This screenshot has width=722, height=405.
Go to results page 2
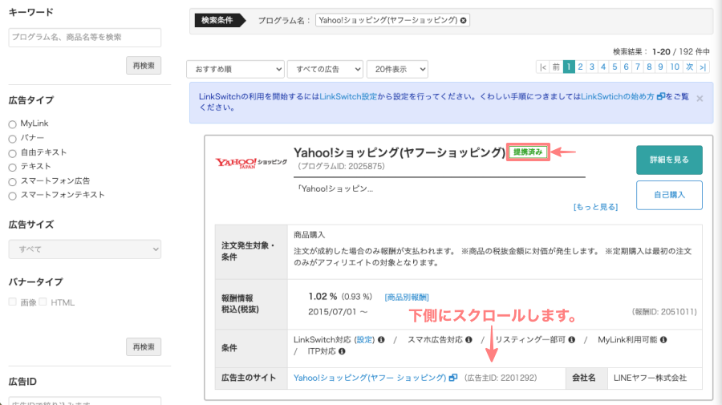click(x=580, y=67)
